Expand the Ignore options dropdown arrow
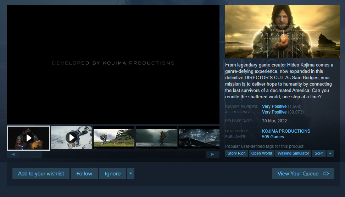The image size is (345, 197). click(x=131, y=174)
